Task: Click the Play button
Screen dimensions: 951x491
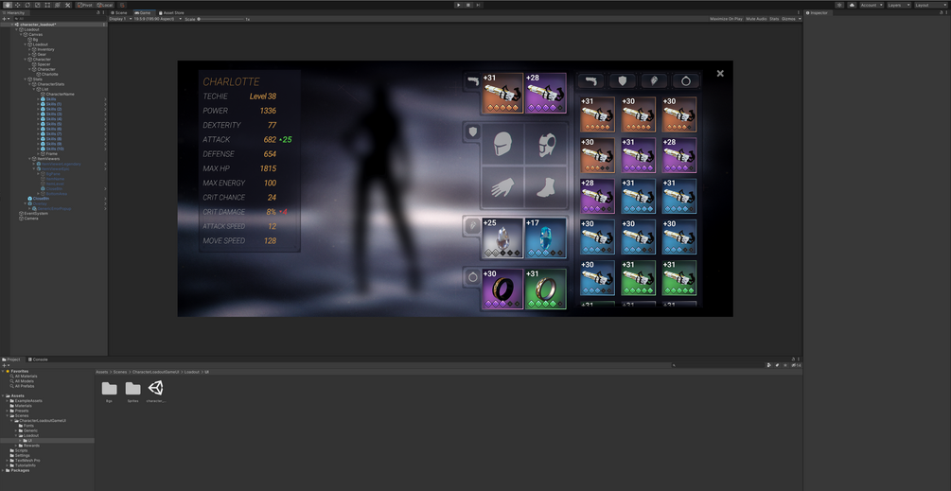Action: 459,5
